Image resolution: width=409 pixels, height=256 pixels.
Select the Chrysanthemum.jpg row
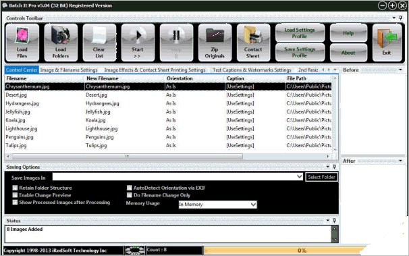click(168, 86)
